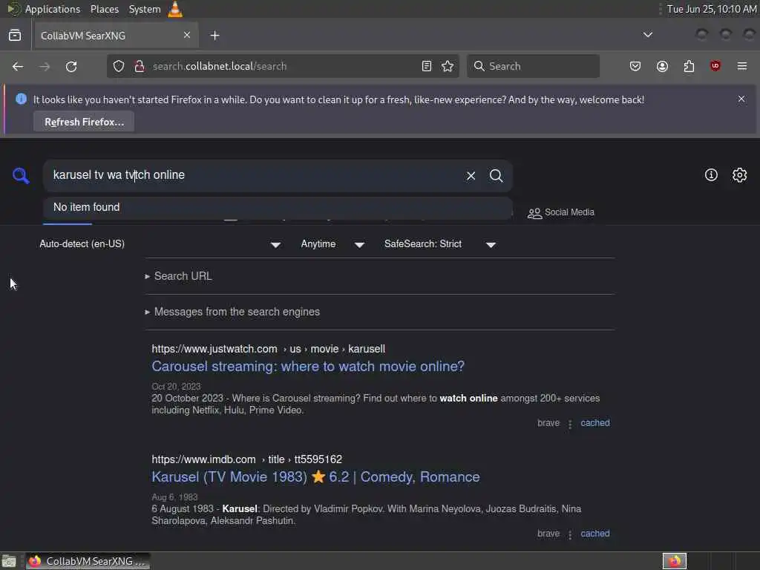Open the Firefox View icon
The width and height of the screenshot is (760, 570).
(x=15, y=36)
